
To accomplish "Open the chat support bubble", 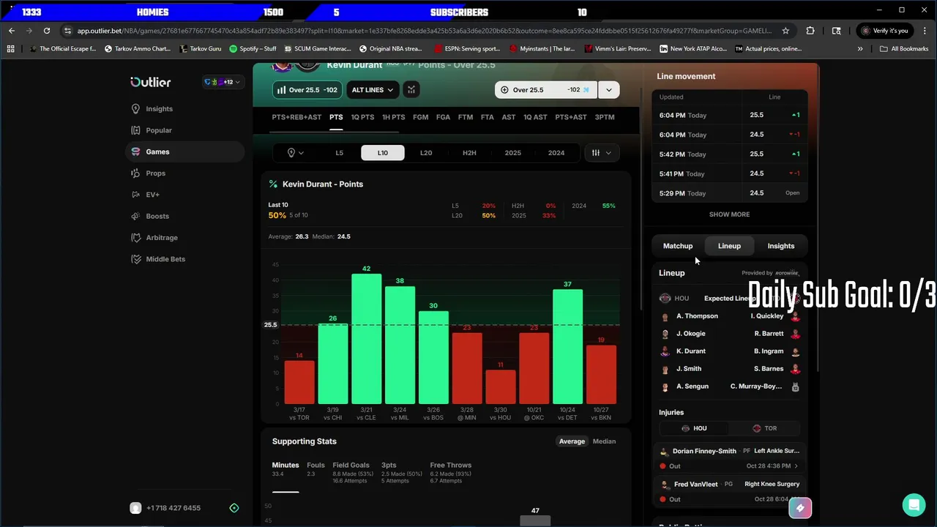I will click(x=914, y=505).
